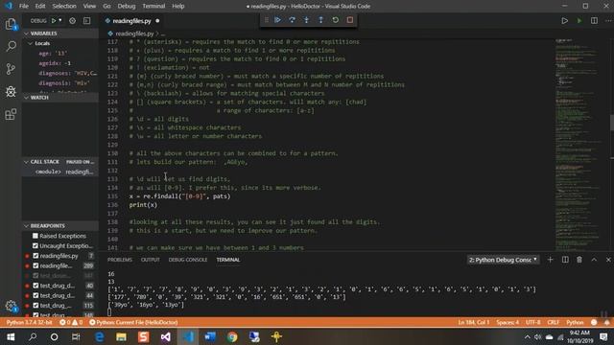614x345 pixels.
Task: Open the Debug view bug icon
Action: [11, 92]
